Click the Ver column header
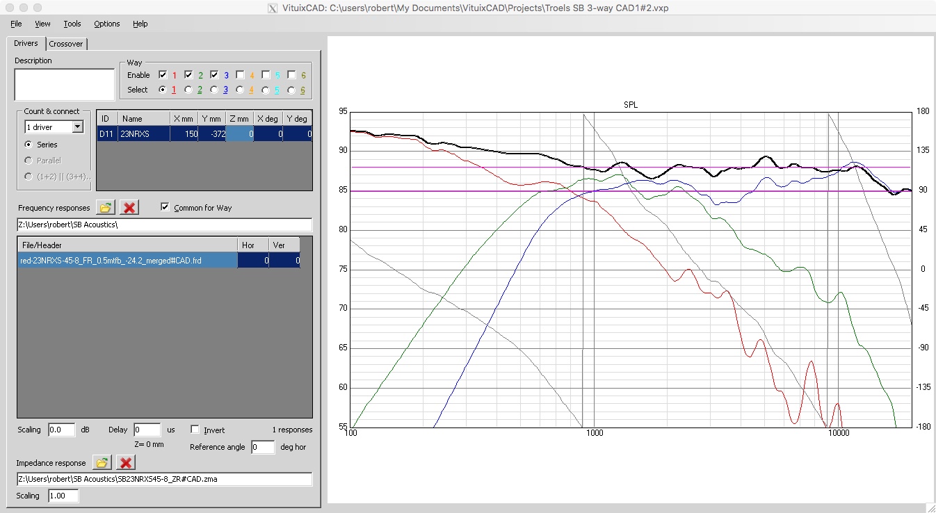 pyautogui.click(x=284, y=245)
